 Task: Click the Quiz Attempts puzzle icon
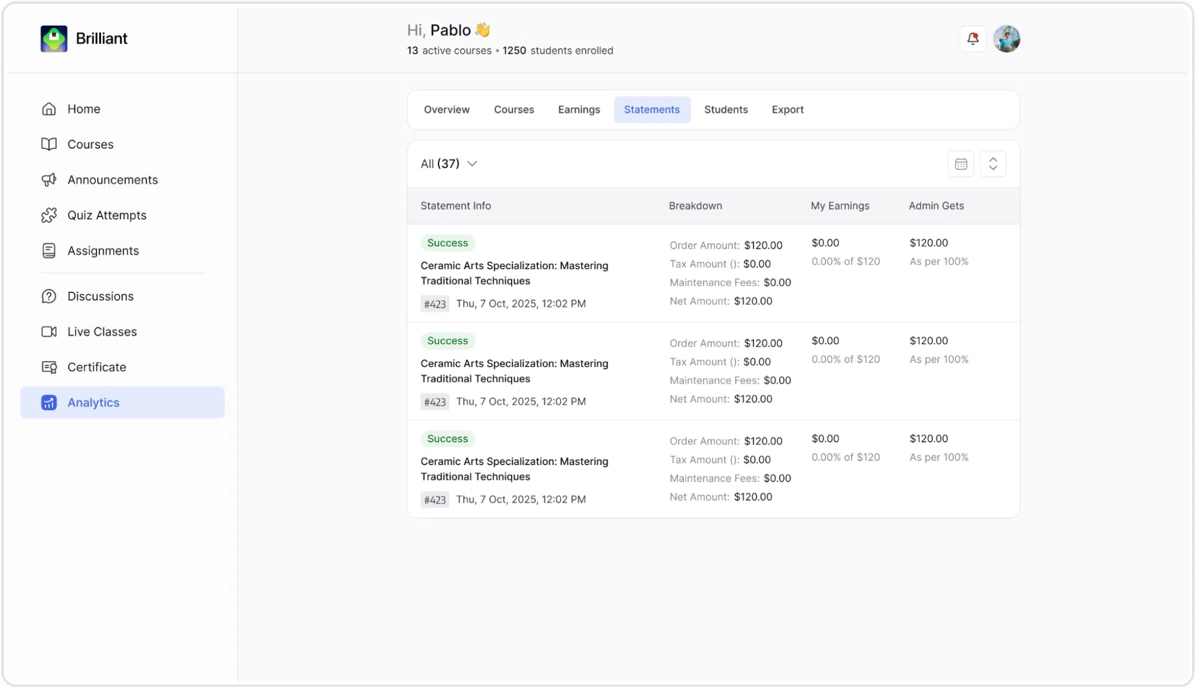[49, 215]
